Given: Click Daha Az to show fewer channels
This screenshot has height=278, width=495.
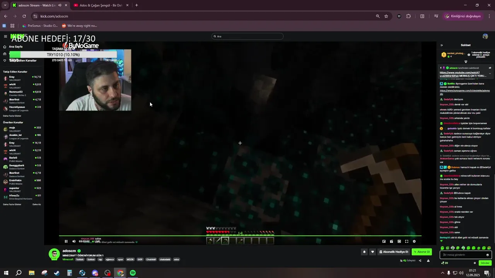Looking at the screenshot, I should 37,204.
